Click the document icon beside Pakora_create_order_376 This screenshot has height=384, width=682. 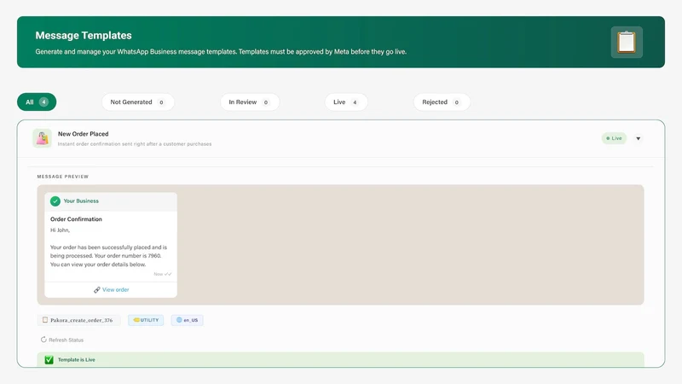pos(45,320)
